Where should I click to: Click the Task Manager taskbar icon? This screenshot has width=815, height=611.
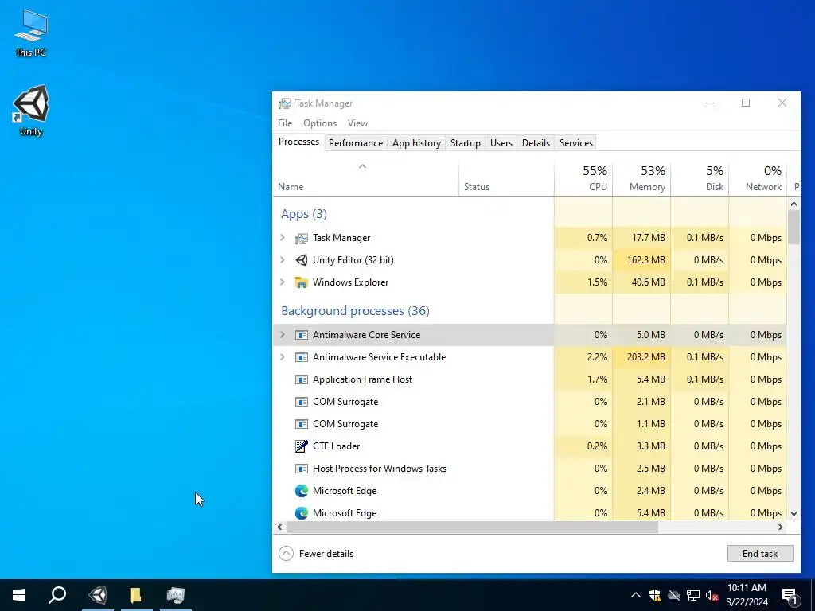pyautogui.click(x=176, y=595)
